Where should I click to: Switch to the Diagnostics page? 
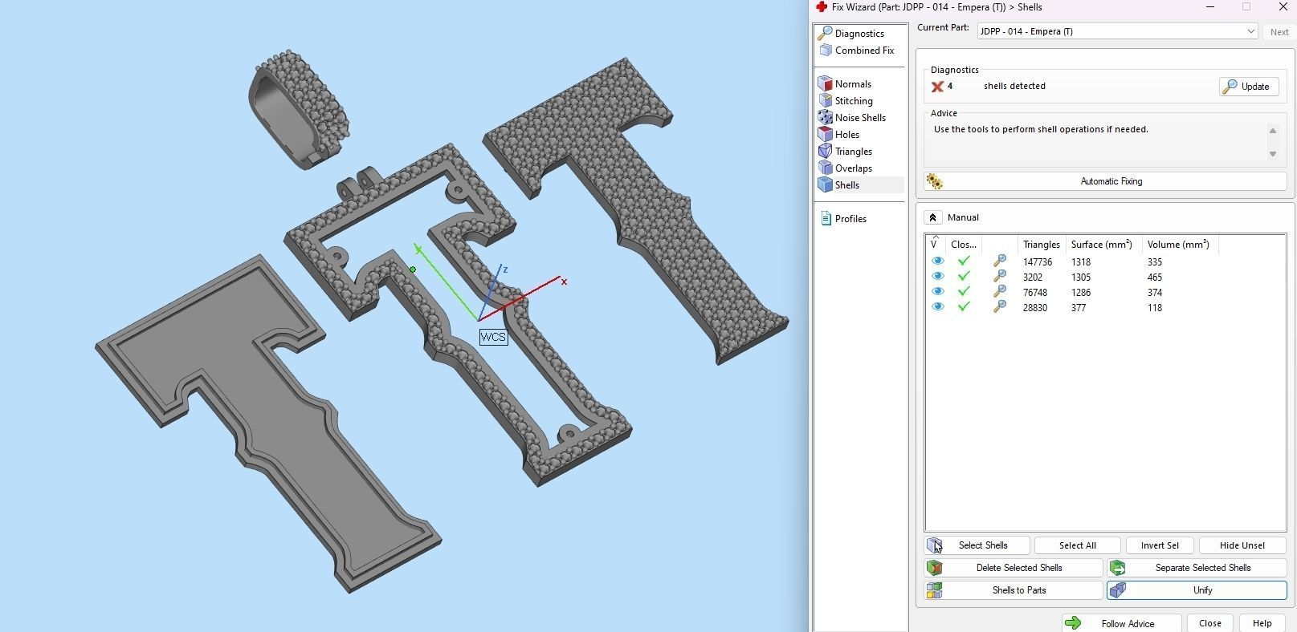[859, 33]
